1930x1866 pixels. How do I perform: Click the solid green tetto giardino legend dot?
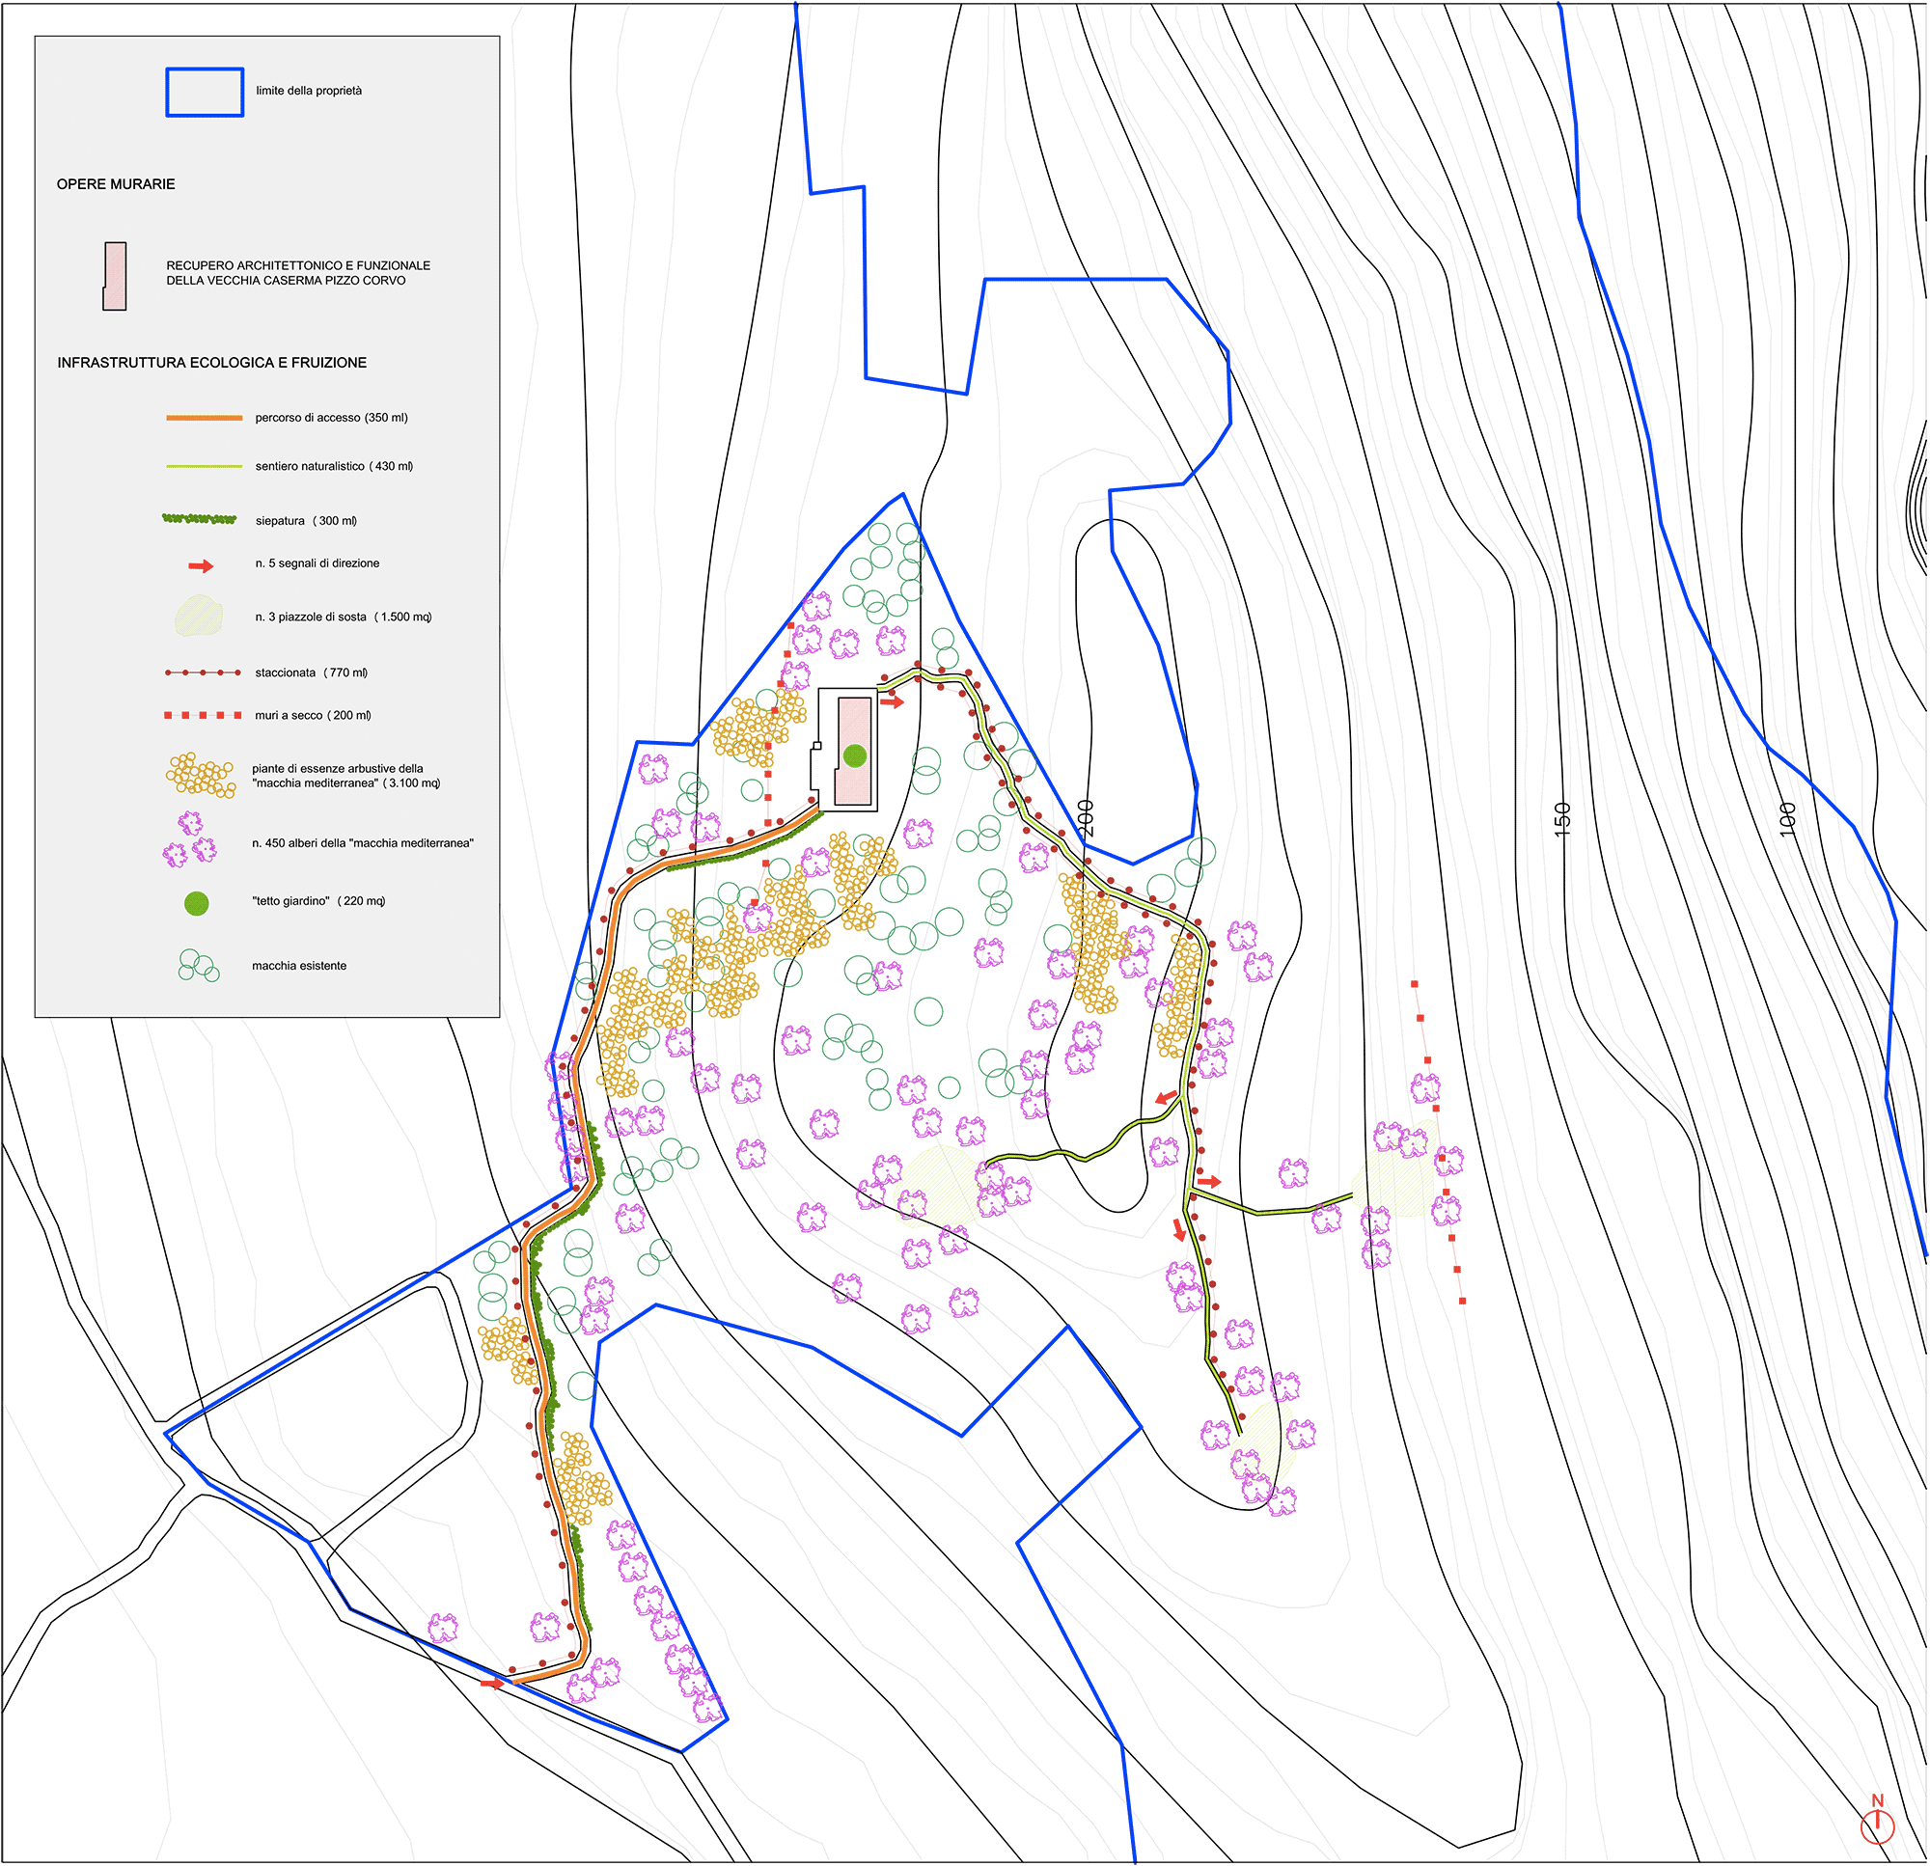click(x=197, y=904)
